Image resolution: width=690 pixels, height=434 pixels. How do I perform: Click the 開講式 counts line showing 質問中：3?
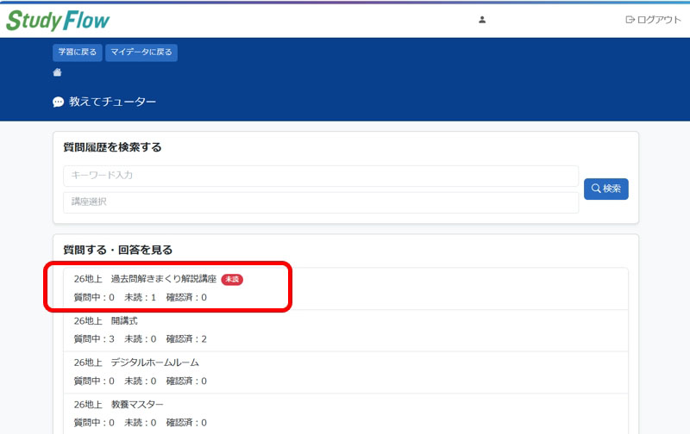140,338
